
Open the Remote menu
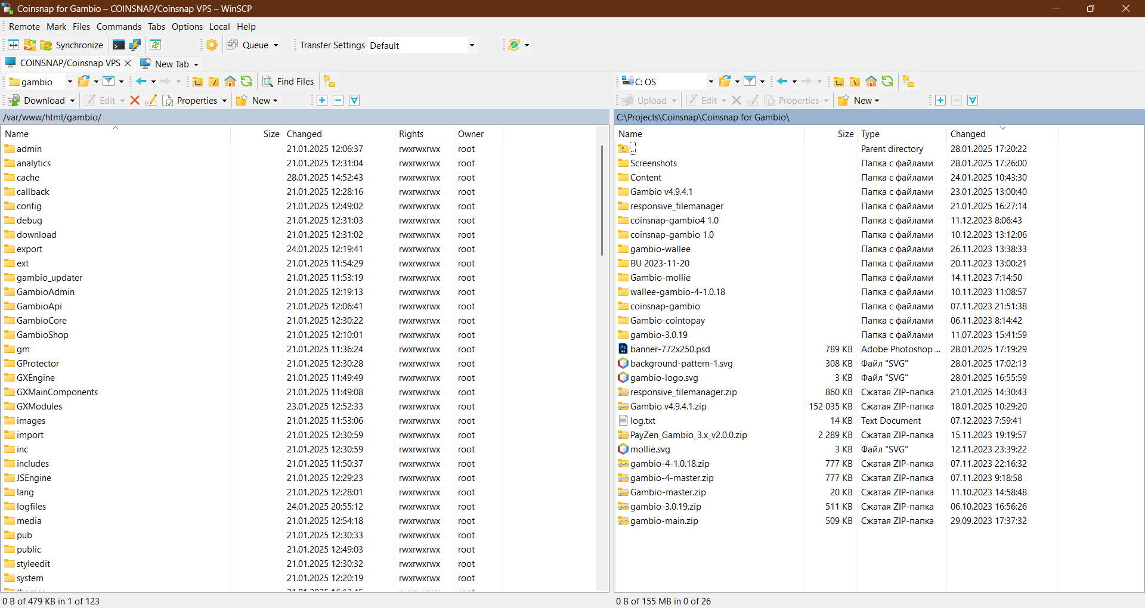coord(24,27)
